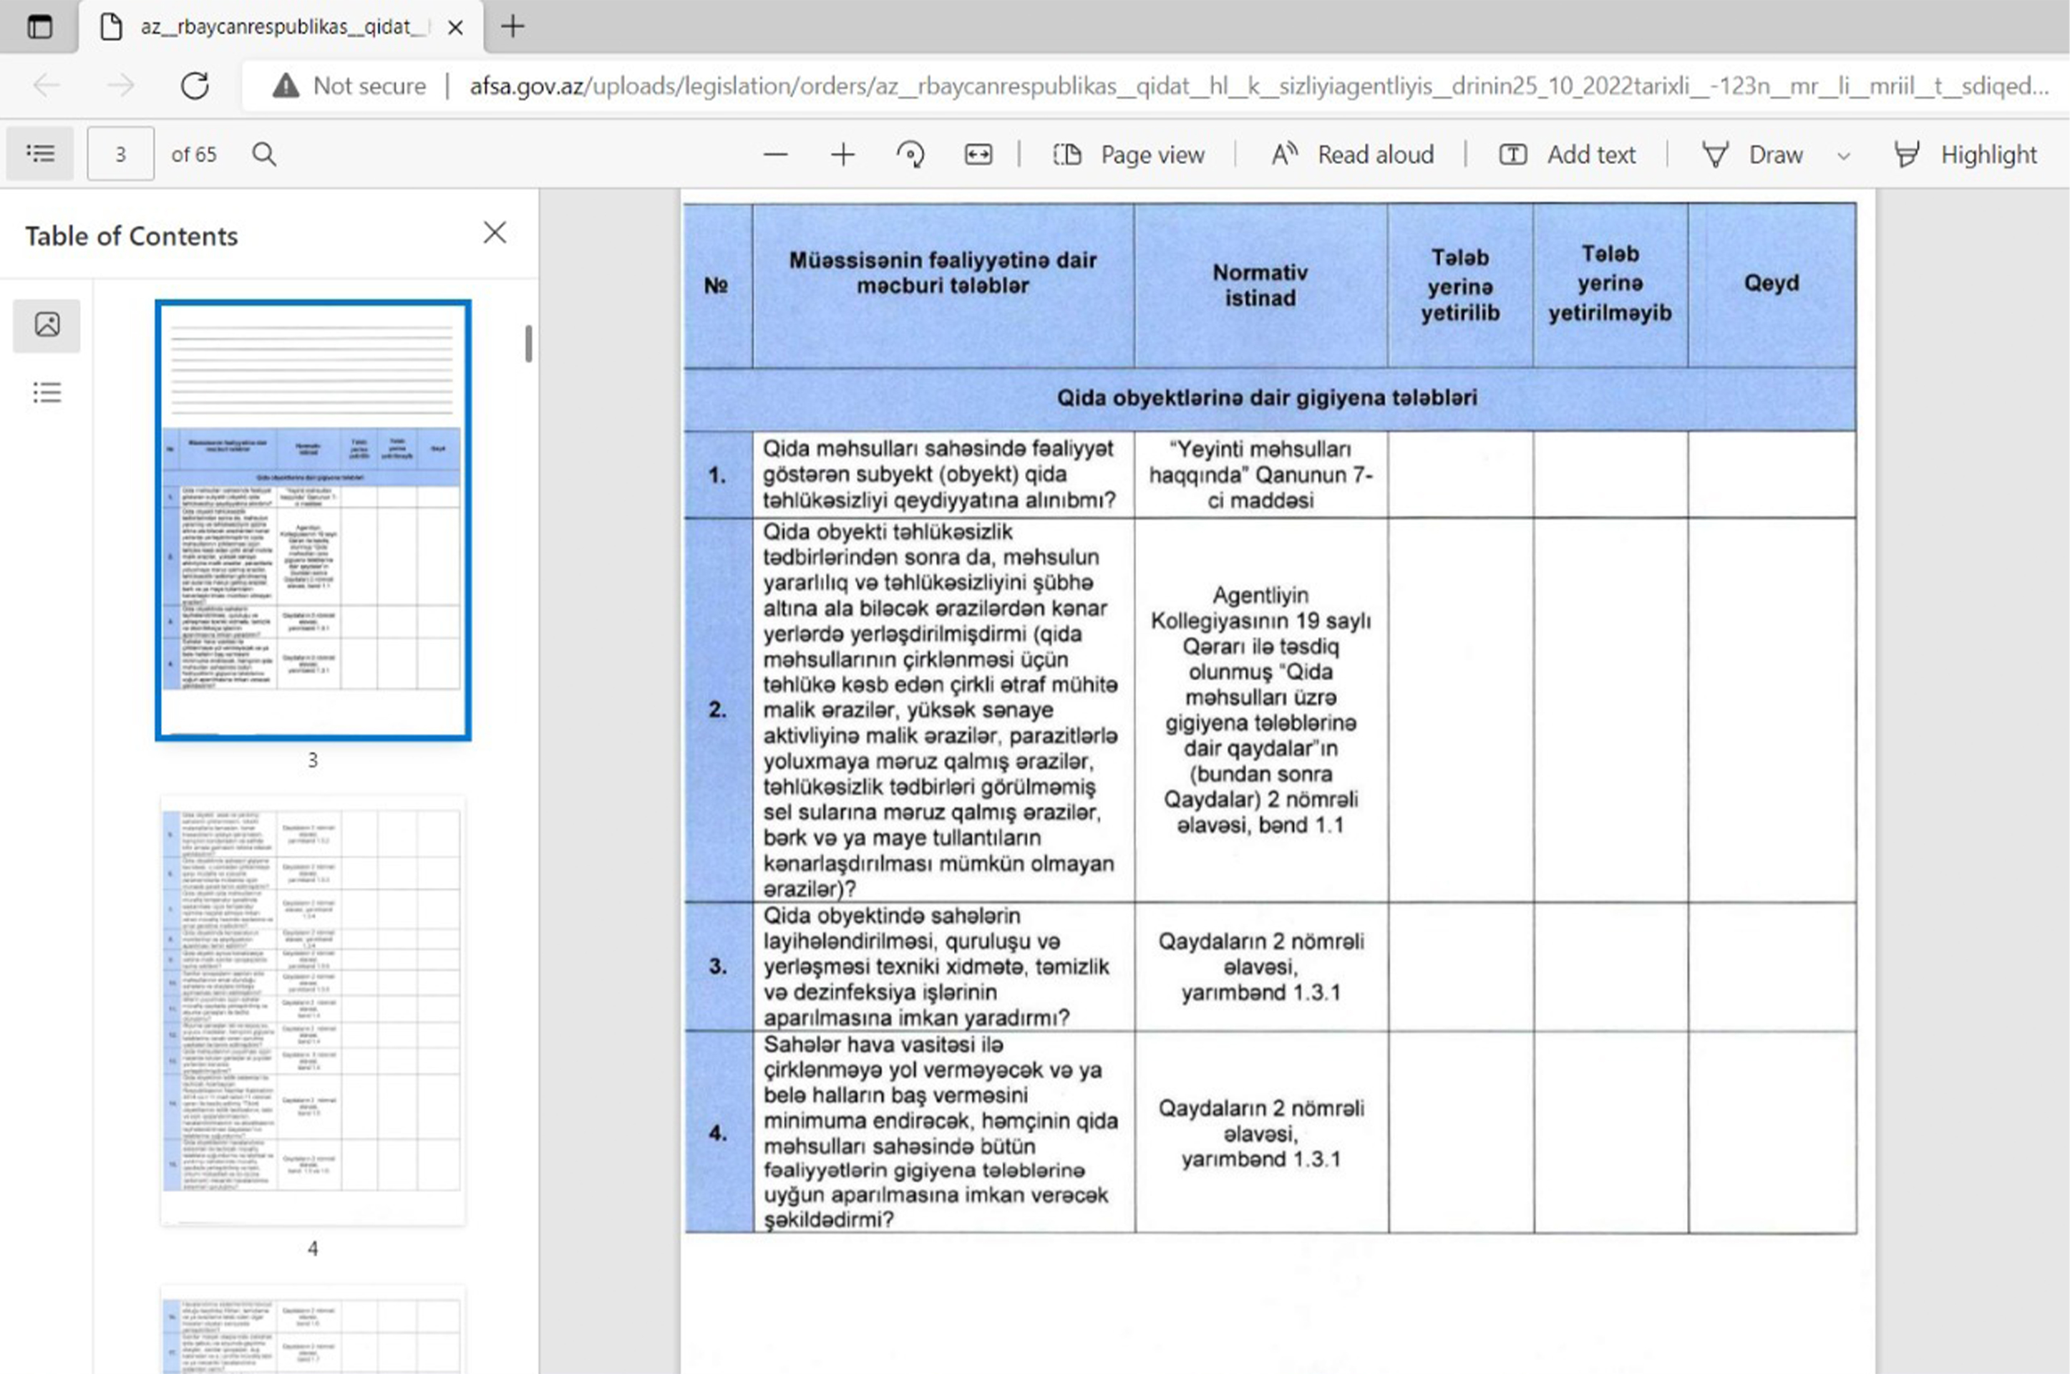2070x1374 pixels.
Task: Zoom out with the minus icon
Action: click(x=775, y=155)
